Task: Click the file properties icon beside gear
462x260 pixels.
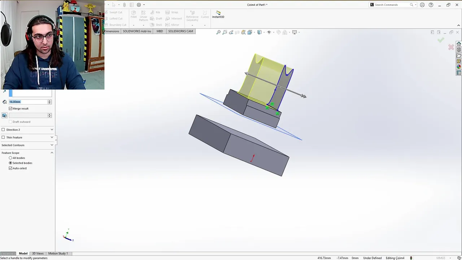Action: pyautogui.click(x=131, y=5)
